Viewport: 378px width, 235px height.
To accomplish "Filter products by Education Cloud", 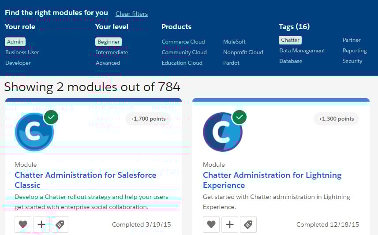I will (182, 63).
